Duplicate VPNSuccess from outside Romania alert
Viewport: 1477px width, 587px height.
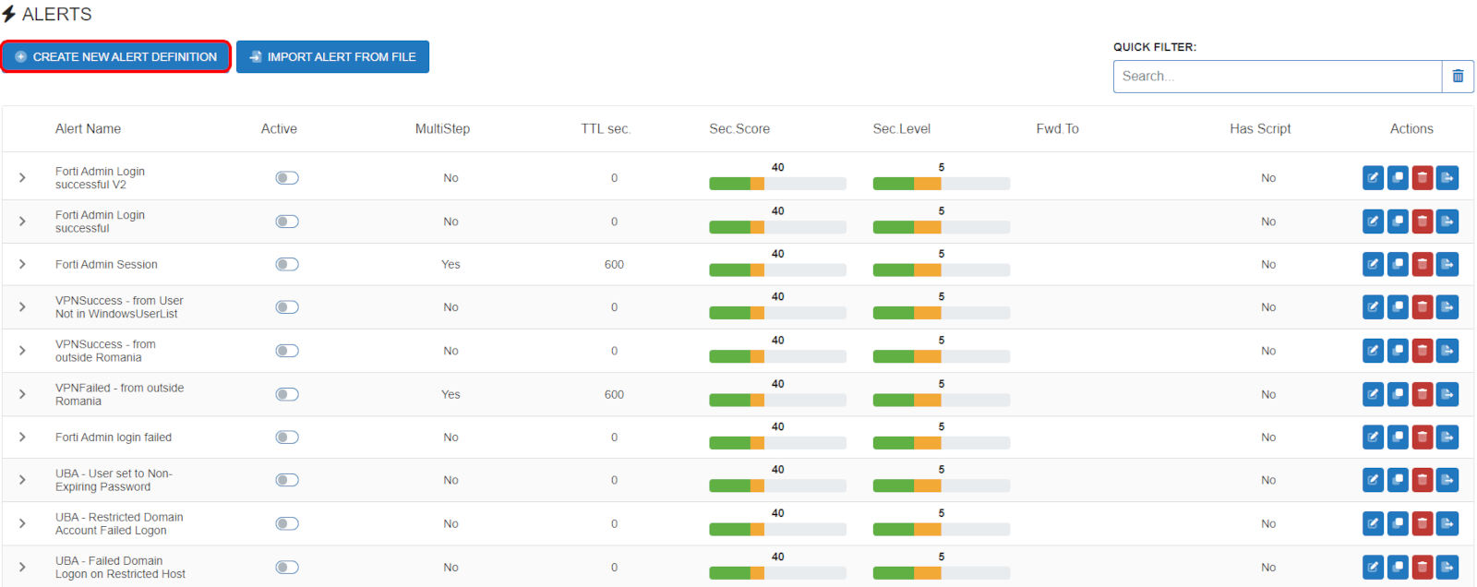click(x=1398, y=351)
